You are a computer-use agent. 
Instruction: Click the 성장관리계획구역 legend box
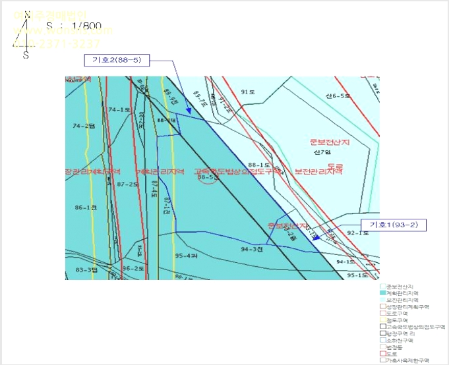coord(383,306)
